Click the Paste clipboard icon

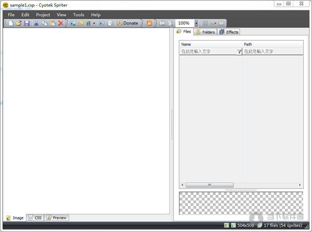click(x=53, y=23)
